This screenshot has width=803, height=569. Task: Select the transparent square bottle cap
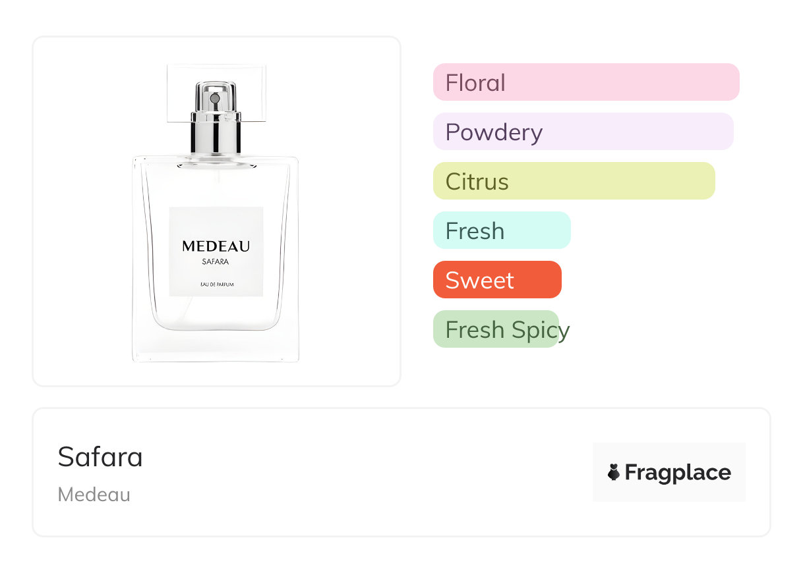[x=216, y=93]
